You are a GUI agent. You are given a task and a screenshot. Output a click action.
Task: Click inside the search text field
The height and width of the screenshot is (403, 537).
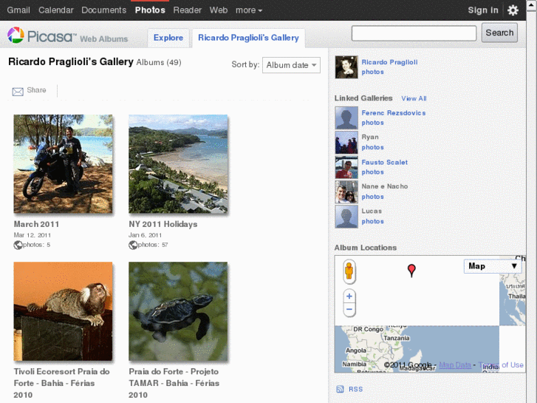point(414,33)
